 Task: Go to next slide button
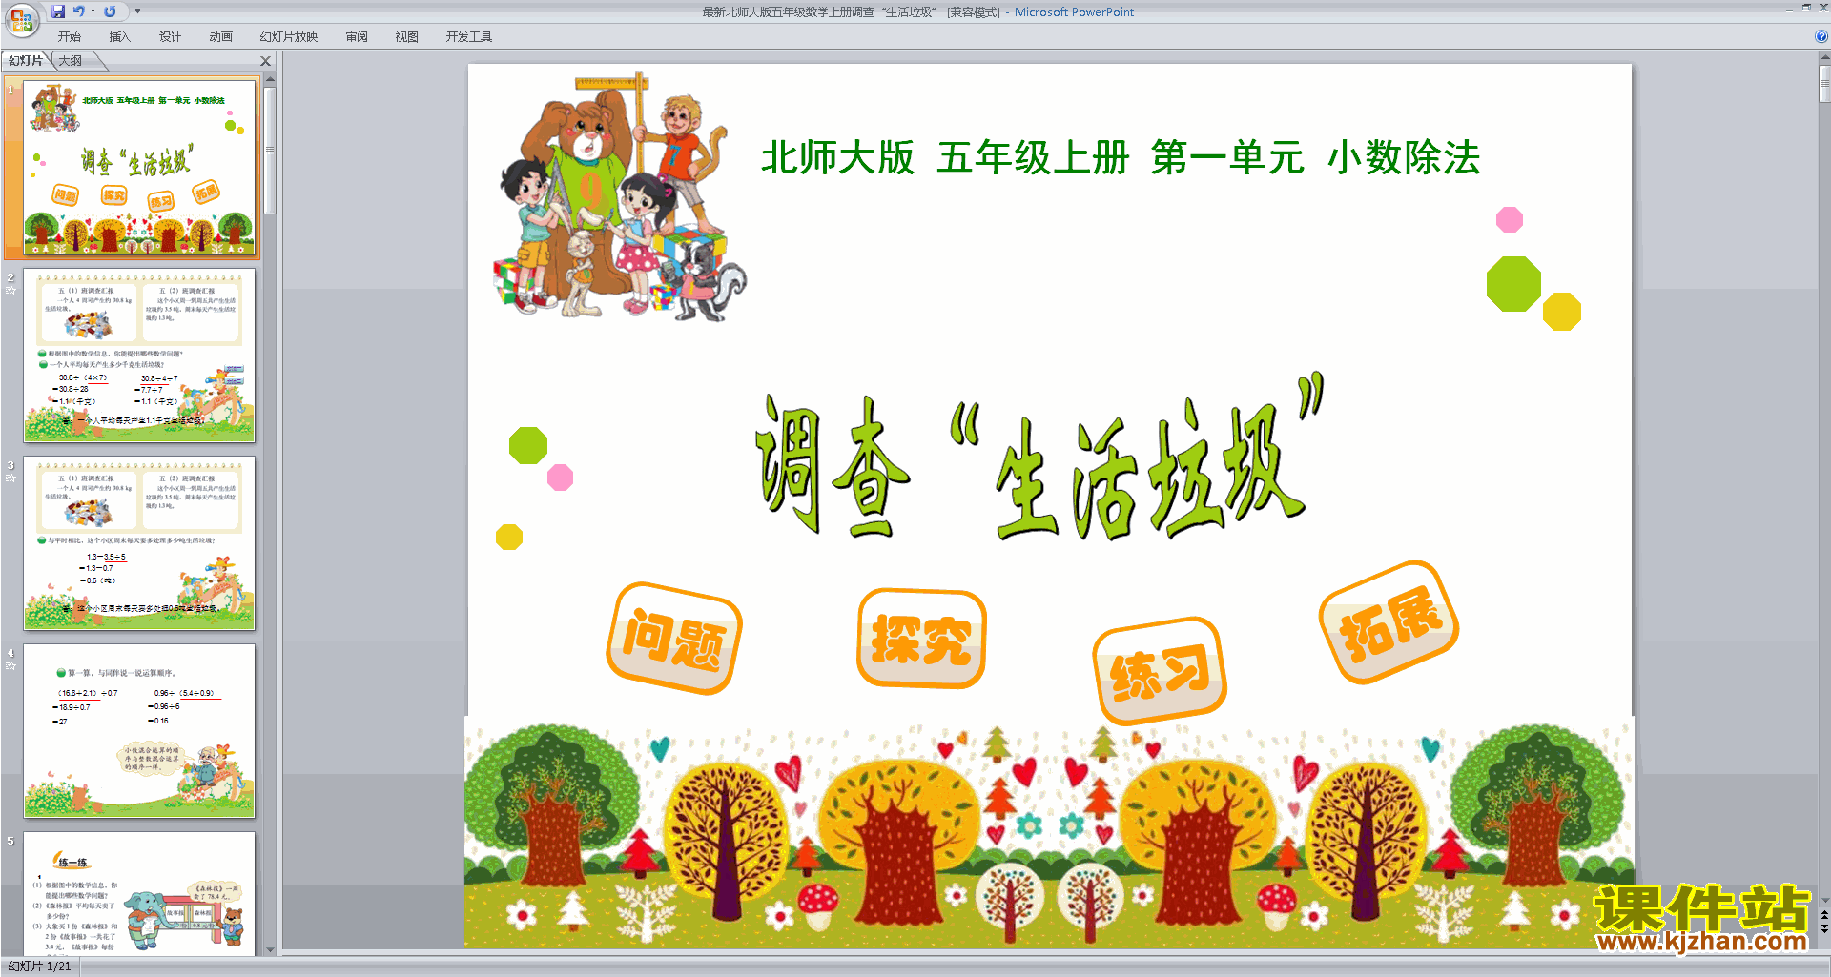coord(1824,929)
